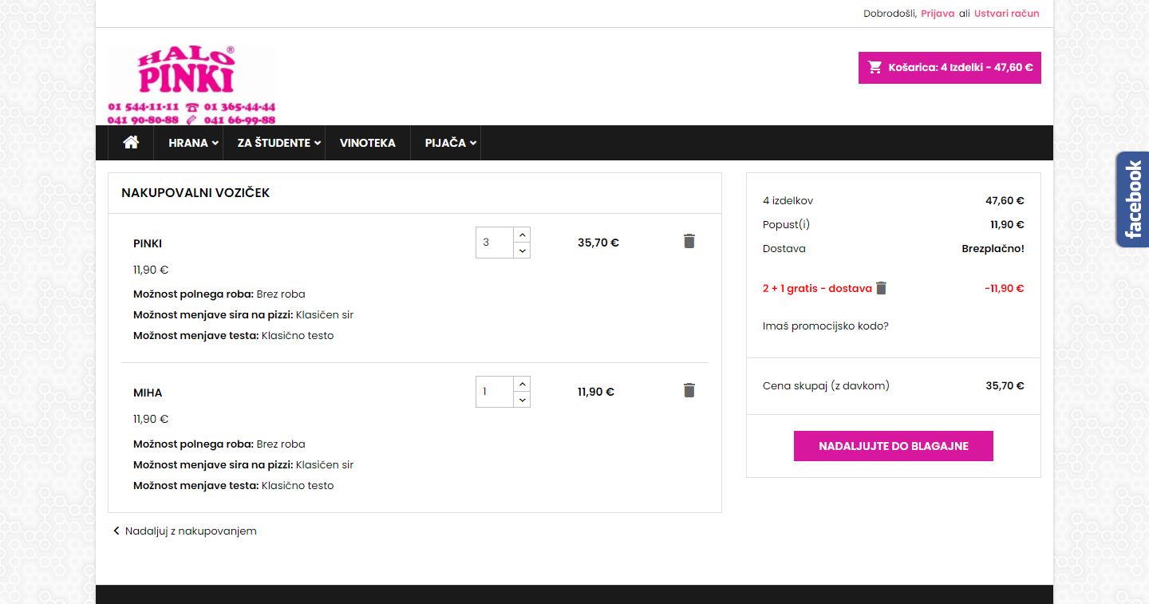The height and width of the screenshot is (604, 1149).
Task: Open the VINOTEKA menu item
Action: click(367, 143)
